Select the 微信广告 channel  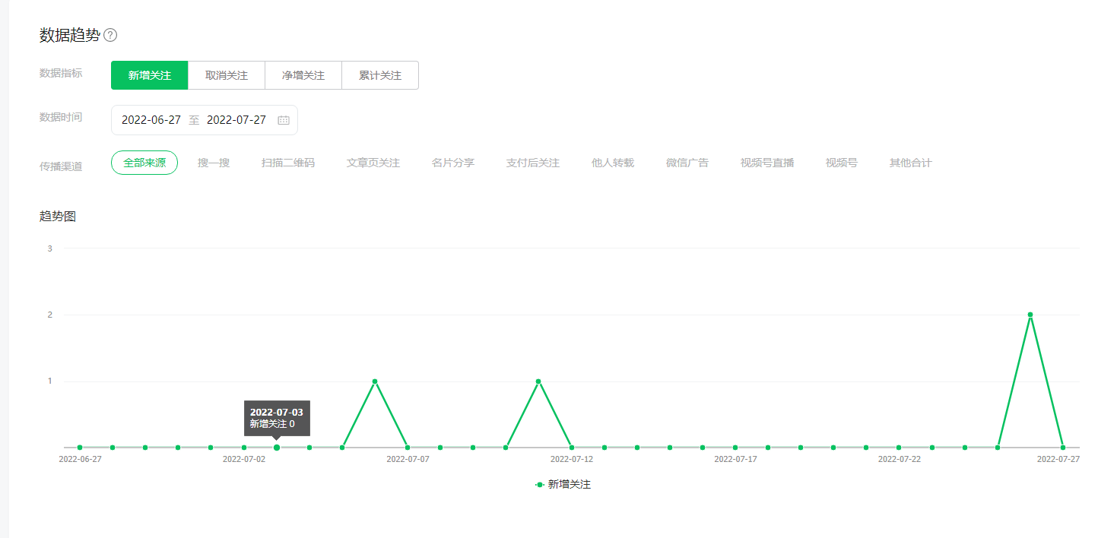(x=687, y=163)
